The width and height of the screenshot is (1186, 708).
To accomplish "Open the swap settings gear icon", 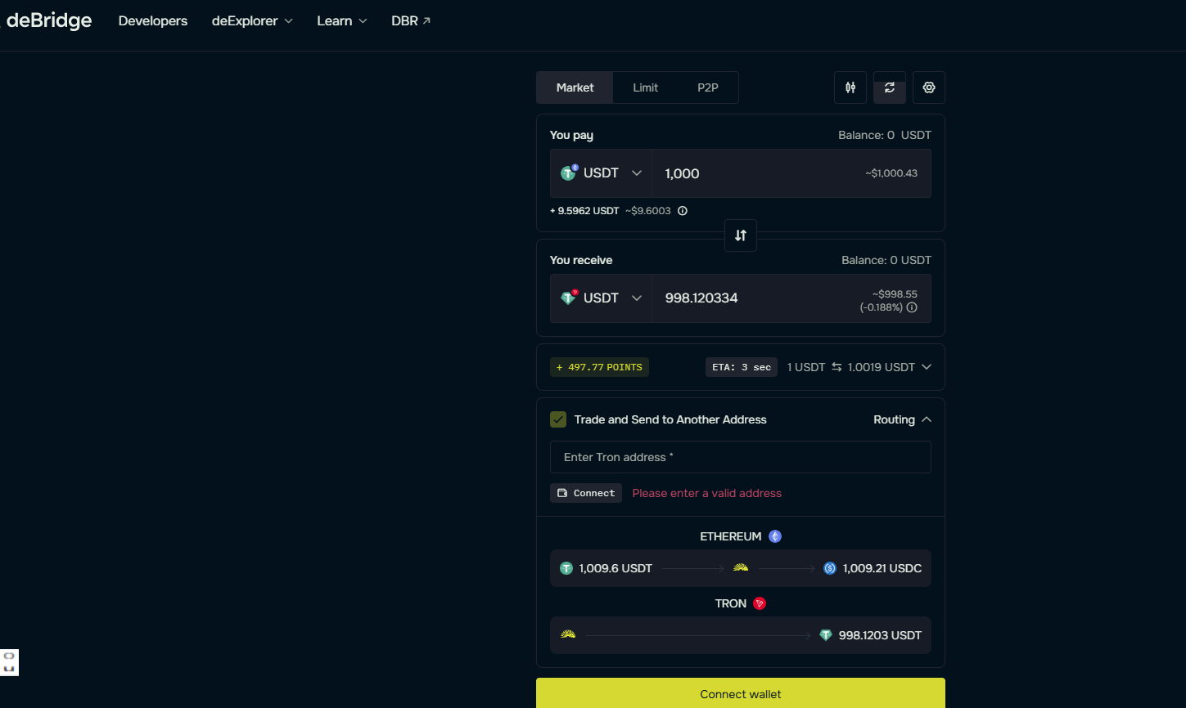I will click(x=929, y=87).
